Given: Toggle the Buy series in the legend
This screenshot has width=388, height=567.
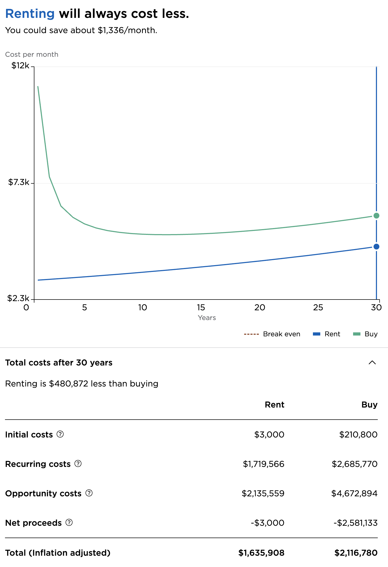Looking at the screenshot, I should (365, 334).
